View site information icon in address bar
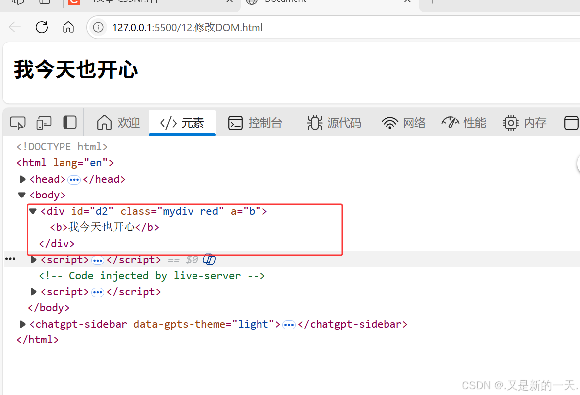 [x=98, y=27]
